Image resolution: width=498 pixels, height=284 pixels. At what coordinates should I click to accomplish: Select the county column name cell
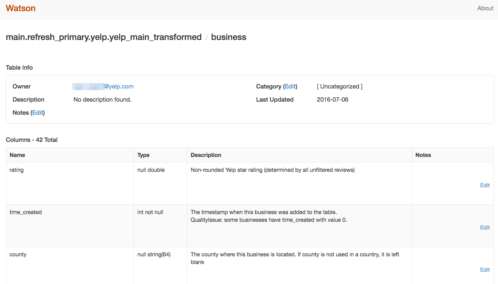coord(18,254)
